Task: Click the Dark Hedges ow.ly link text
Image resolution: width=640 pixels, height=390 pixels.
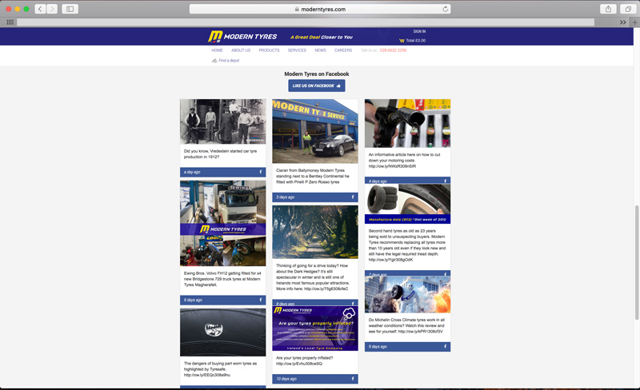Action: (326, 289)
